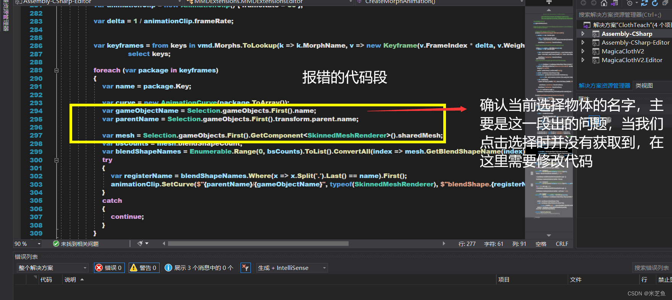Image resolution: width=672 pixels, height=300 pixels.
Task: Expand the MagicaClothV2.Editor project node
Action: click(583, 60)
